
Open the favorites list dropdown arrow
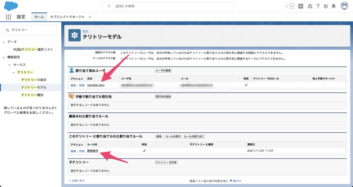point(292,6)
